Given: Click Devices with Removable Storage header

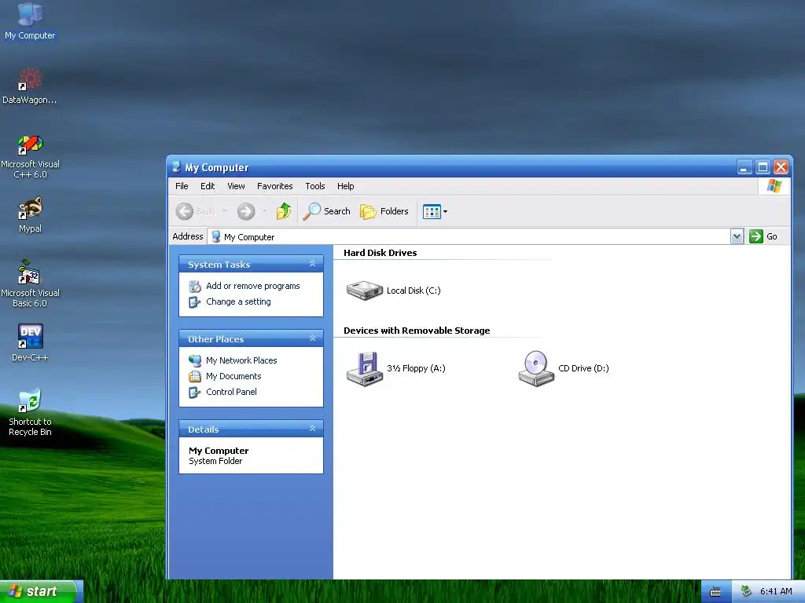Looking at the screenshot, I should (417, 331).
